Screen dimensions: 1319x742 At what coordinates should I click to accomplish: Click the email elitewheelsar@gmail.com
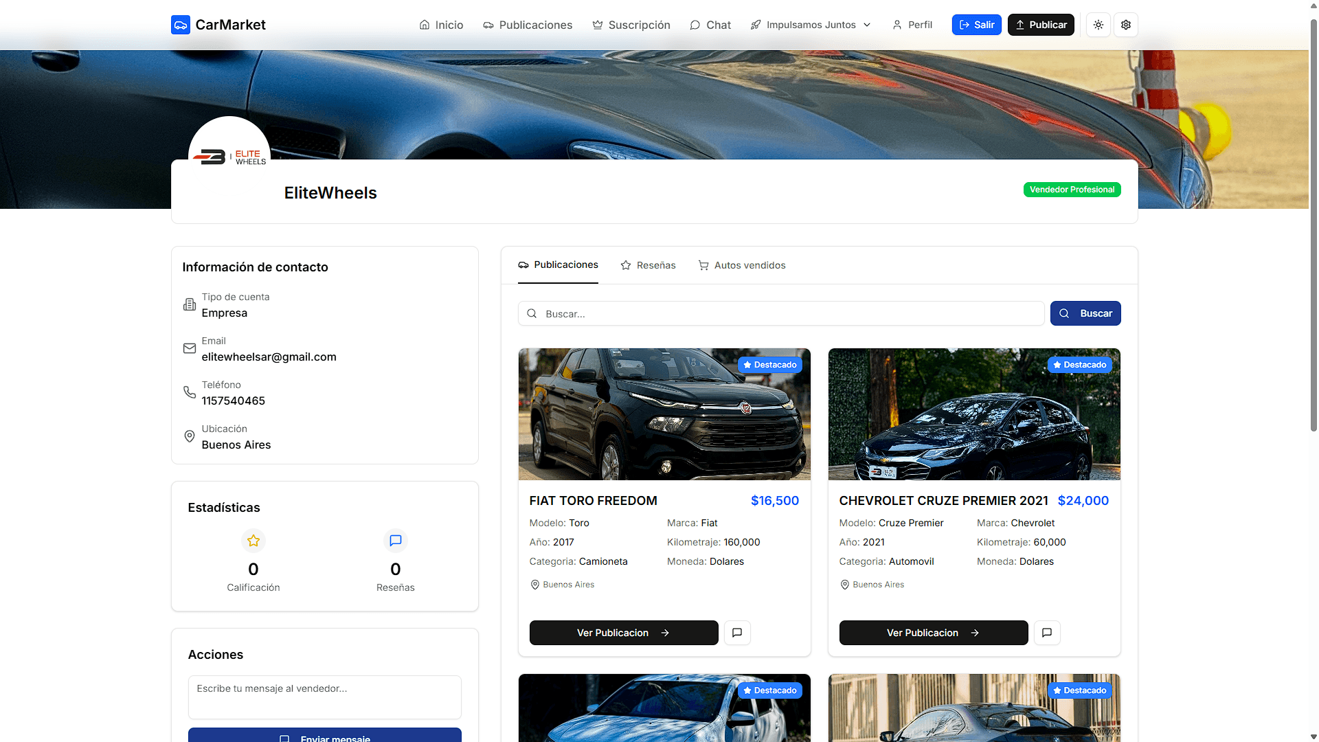coord(269,357)
